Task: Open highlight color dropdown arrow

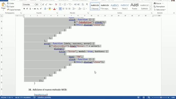Action: 52,9
